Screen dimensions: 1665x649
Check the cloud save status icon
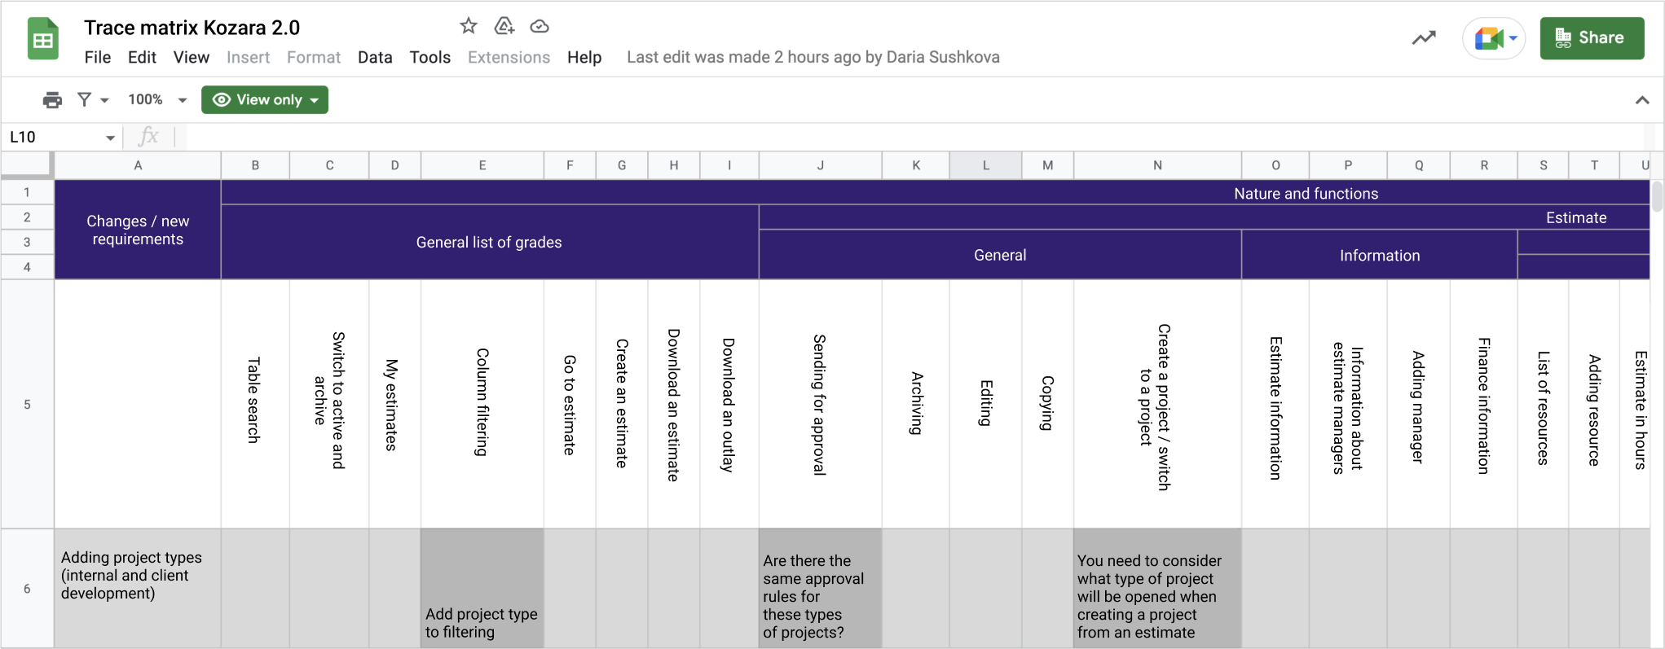point(540,26)
